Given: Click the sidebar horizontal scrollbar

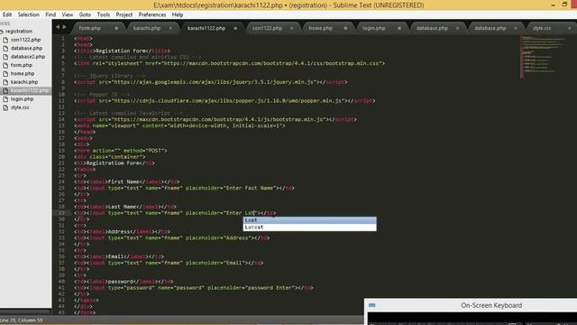Looking at the screenshot, I should coord(26,311).
